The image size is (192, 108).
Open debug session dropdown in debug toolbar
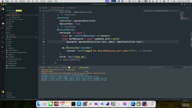174,11
